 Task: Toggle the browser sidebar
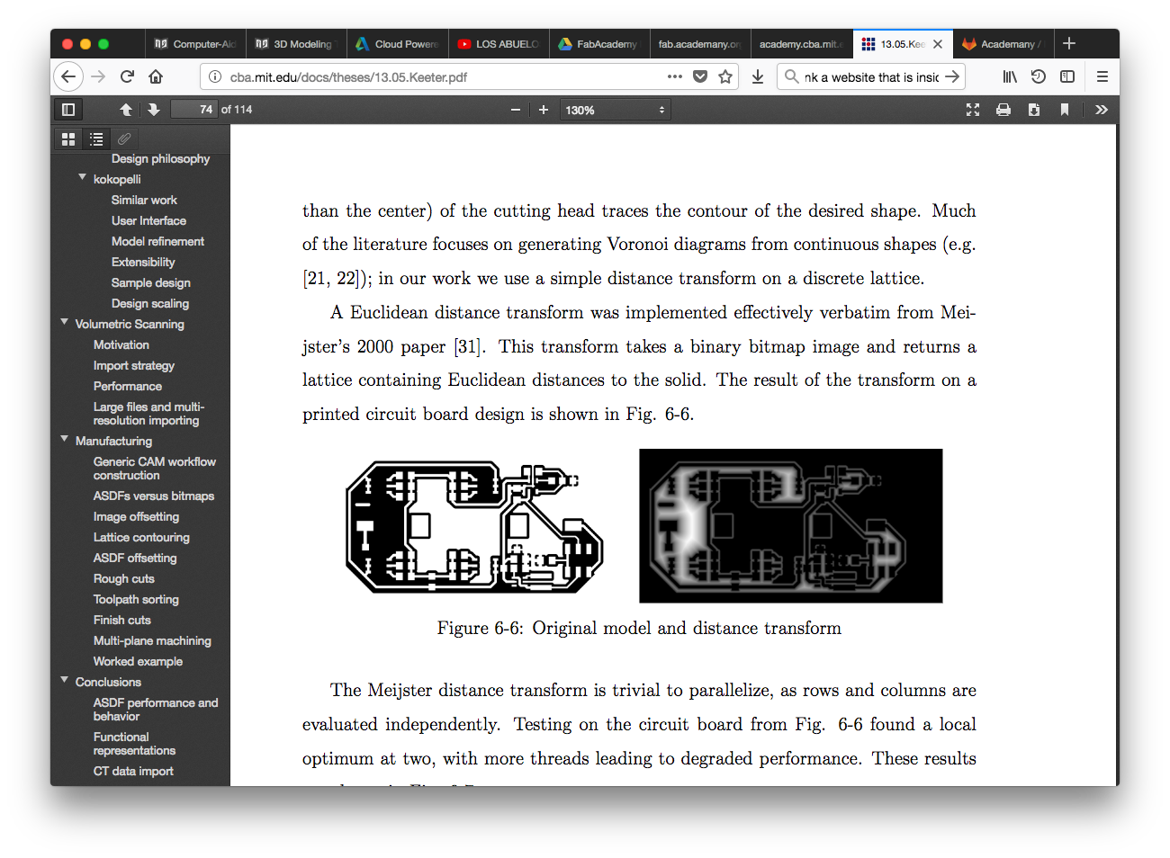coord(1067,76)
